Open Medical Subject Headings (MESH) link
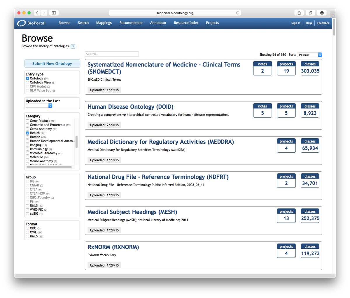 (x=132, y=212)
